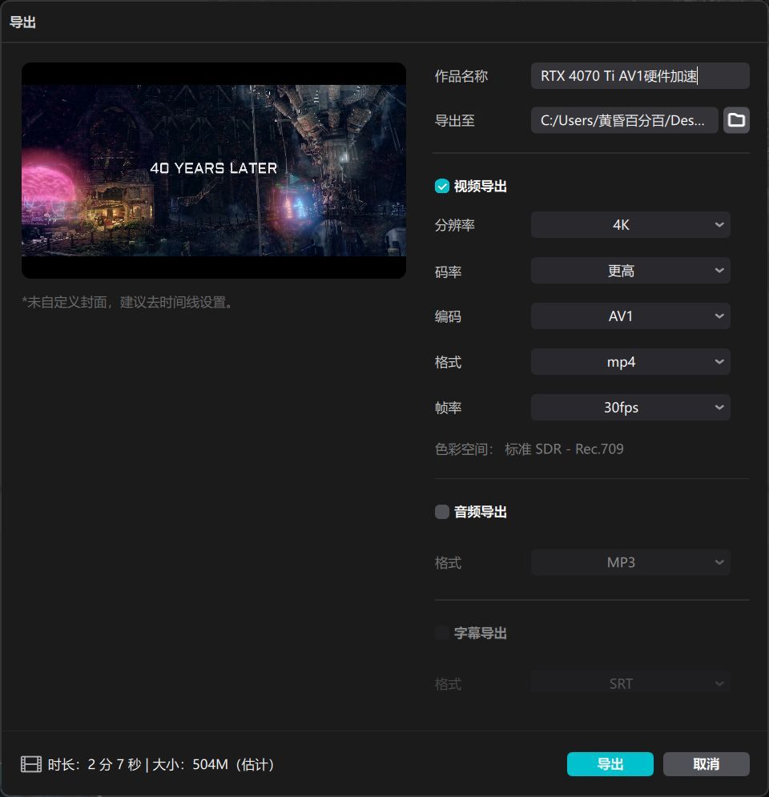Click the video cover preview thumbnail
769x797 pixels.
pyautogui.click(x=213, y=171)
